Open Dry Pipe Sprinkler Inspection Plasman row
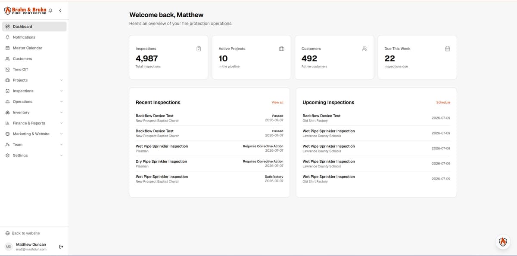The width and height of the screenshot is (517, 256). click(x=209, y=164)
